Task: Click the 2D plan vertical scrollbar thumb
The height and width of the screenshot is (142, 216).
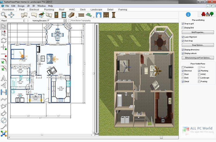Action: tap(93, 73)
